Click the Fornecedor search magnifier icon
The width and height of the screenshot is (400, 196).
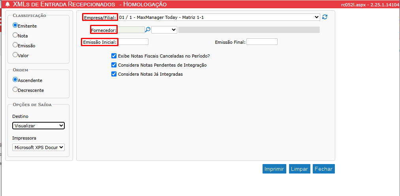tap(148, 30)
